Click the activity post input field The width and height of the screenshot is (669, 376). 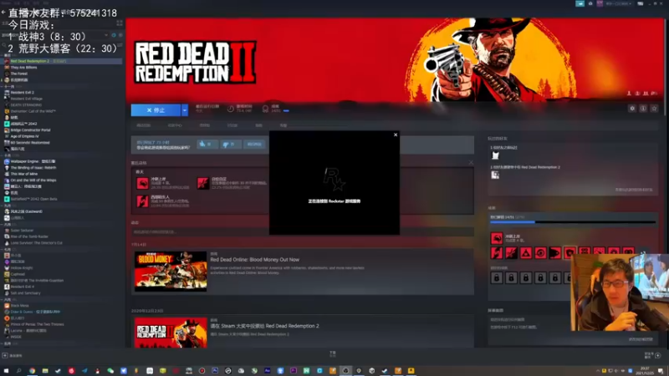303,232
